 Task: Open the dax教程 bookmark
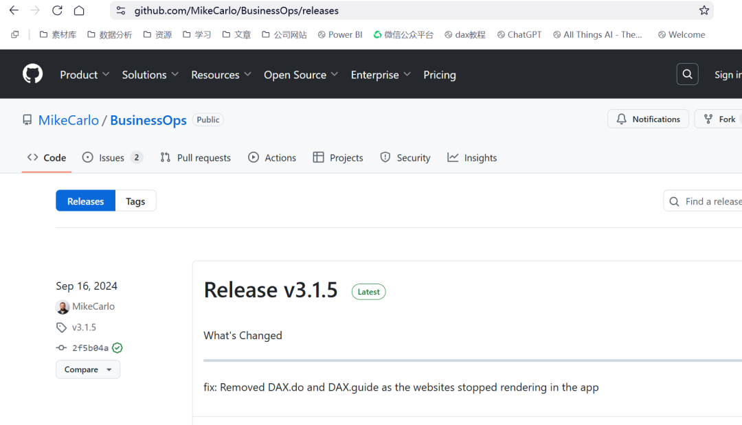464,34
